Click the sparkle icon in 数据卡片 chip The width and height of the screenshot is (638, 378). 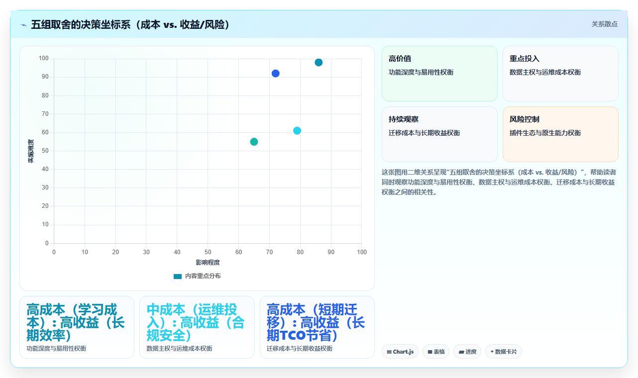pos(492,352)
